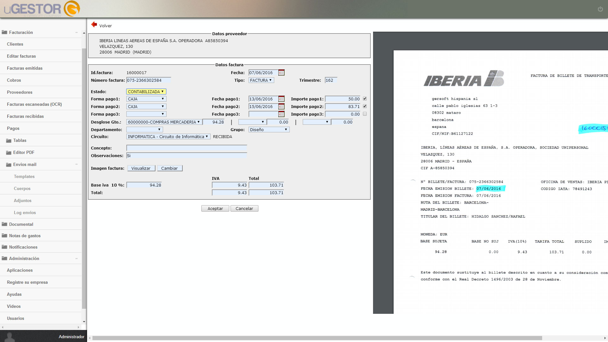The width and height of the screenshot is (608, 342).
Task: Open the Circuito INFORMATICA dropdown
Action: point(168,136)
